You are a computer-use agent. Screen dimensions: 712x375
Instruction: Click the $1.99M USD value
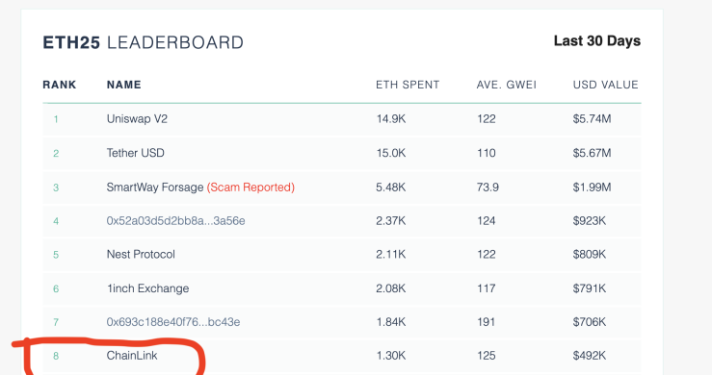pos(592,187)
